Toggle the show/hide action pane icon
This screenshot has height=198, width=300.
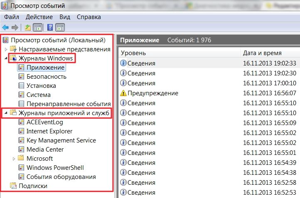[x=60, y=28]
